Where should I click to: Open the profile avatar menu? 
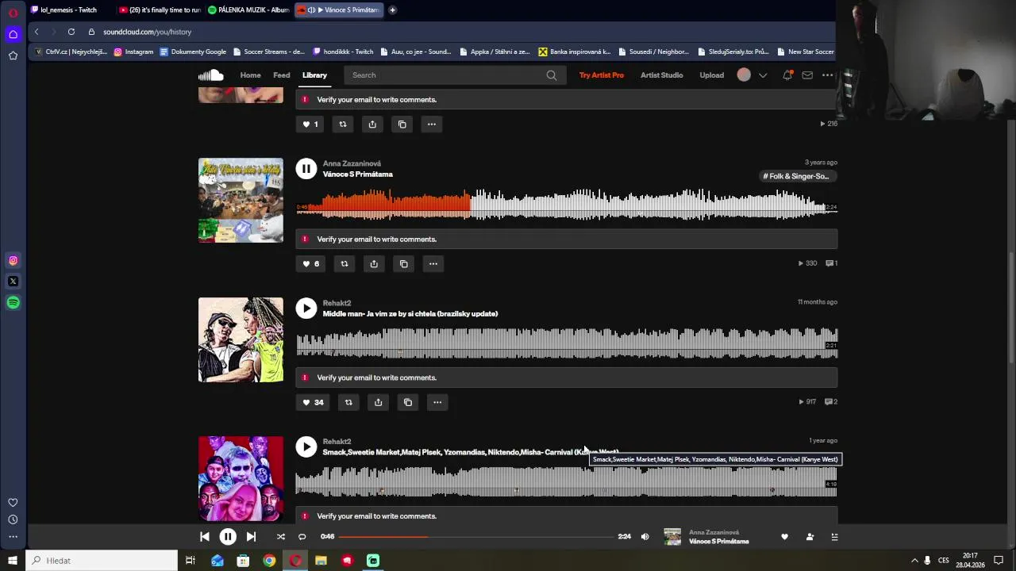tap(744, 75)
